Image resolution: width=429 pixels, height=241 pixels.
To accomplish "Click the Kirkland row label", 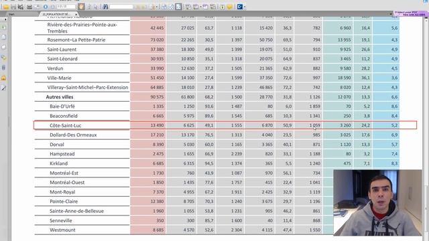I will click(58, 163).
